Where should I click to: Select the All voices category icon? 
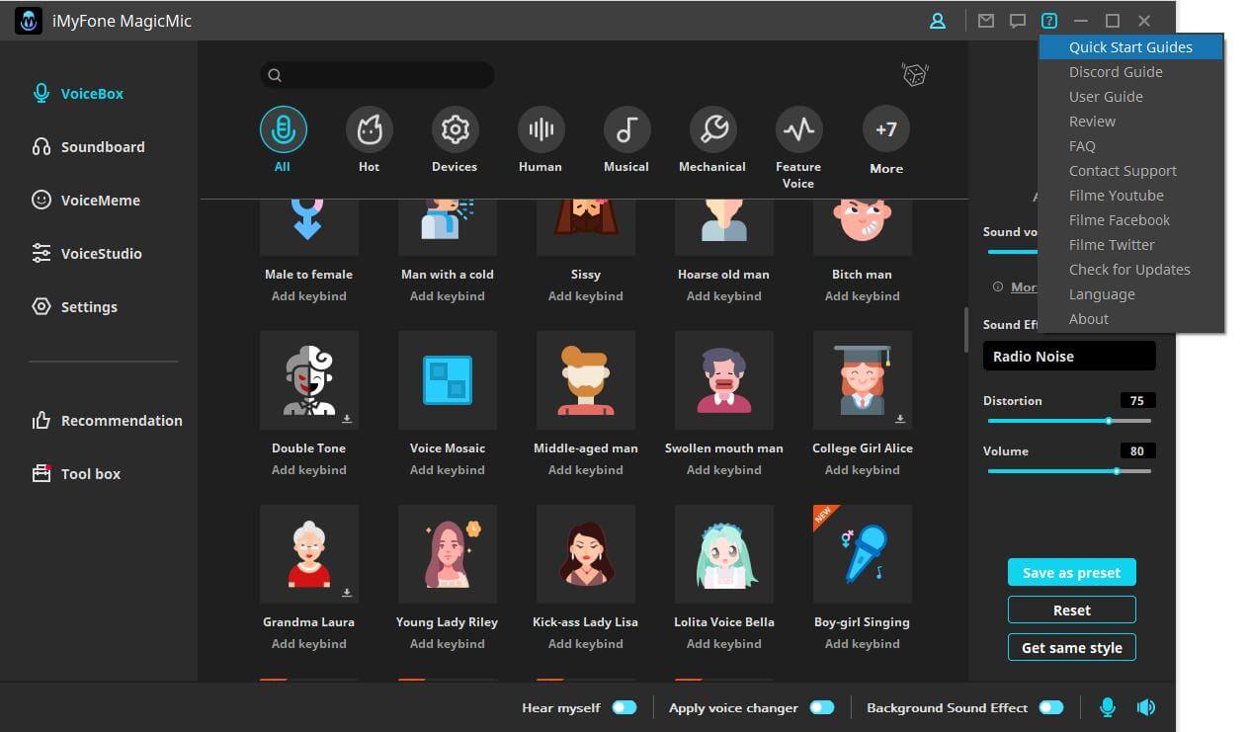[284, 128]
